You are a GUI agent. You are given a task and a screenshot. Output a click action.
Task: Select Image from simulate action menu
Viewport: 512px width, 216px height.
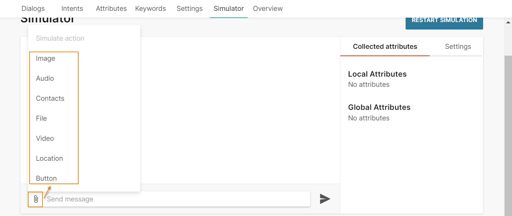click(x=46, y=58)
